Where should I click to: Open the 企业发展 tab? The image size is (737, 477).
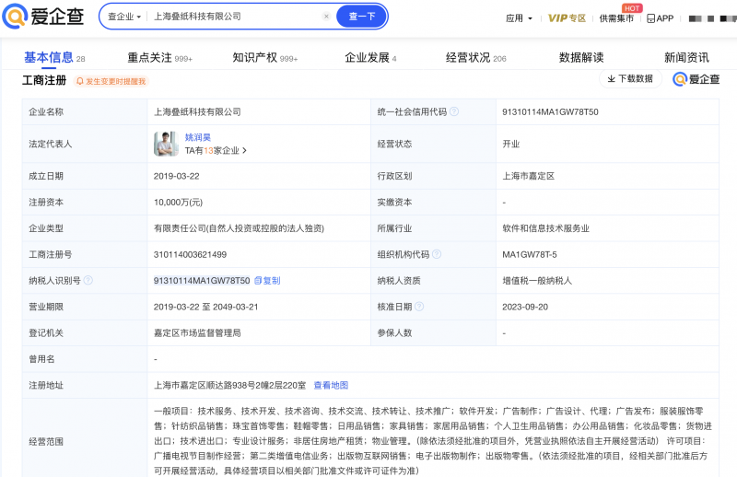[371, 58]
